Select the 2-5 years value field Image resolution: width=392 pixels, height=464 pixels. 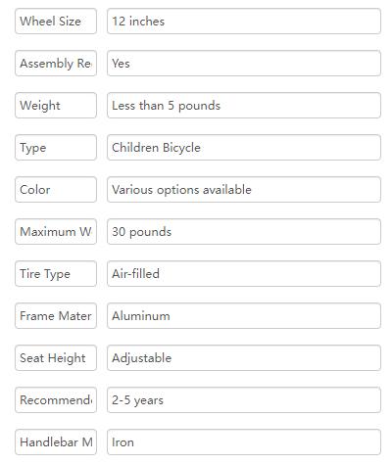click(x=244, y=400)
